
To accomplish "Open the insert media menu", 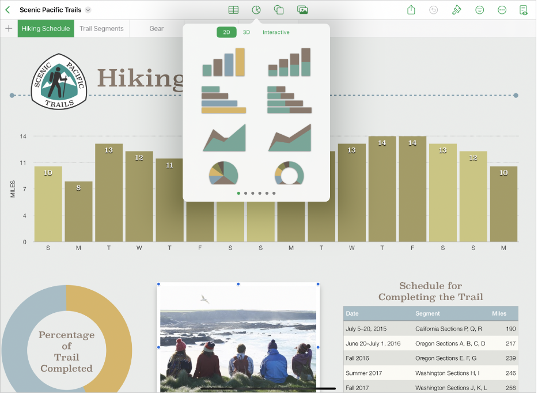I will (302, 10).
